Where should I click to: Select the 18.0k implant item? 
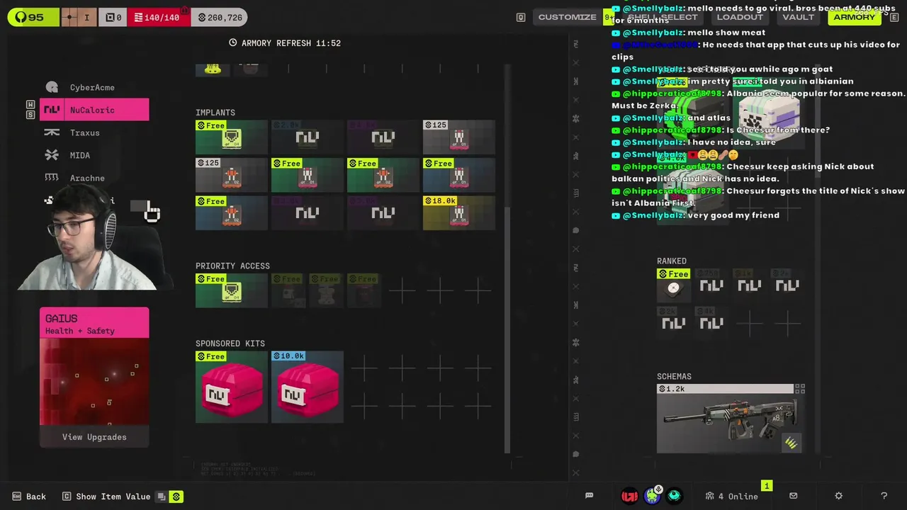(x=459, y=213)
